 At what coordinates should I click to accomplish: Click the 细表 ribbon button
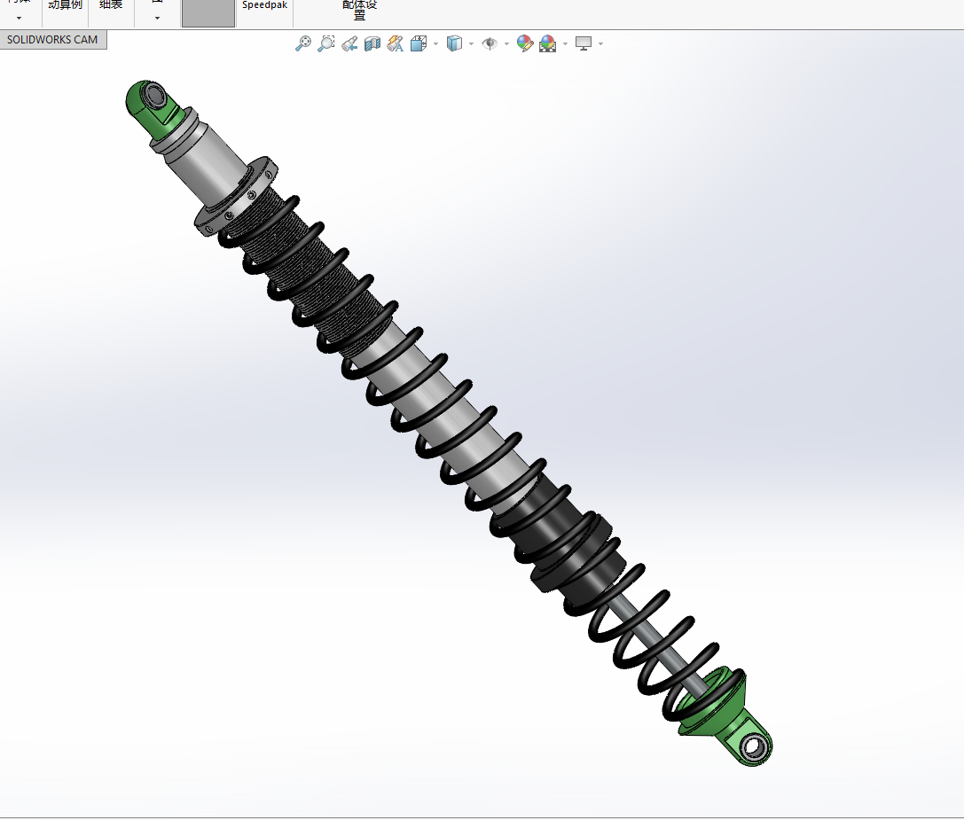(111, 5)
